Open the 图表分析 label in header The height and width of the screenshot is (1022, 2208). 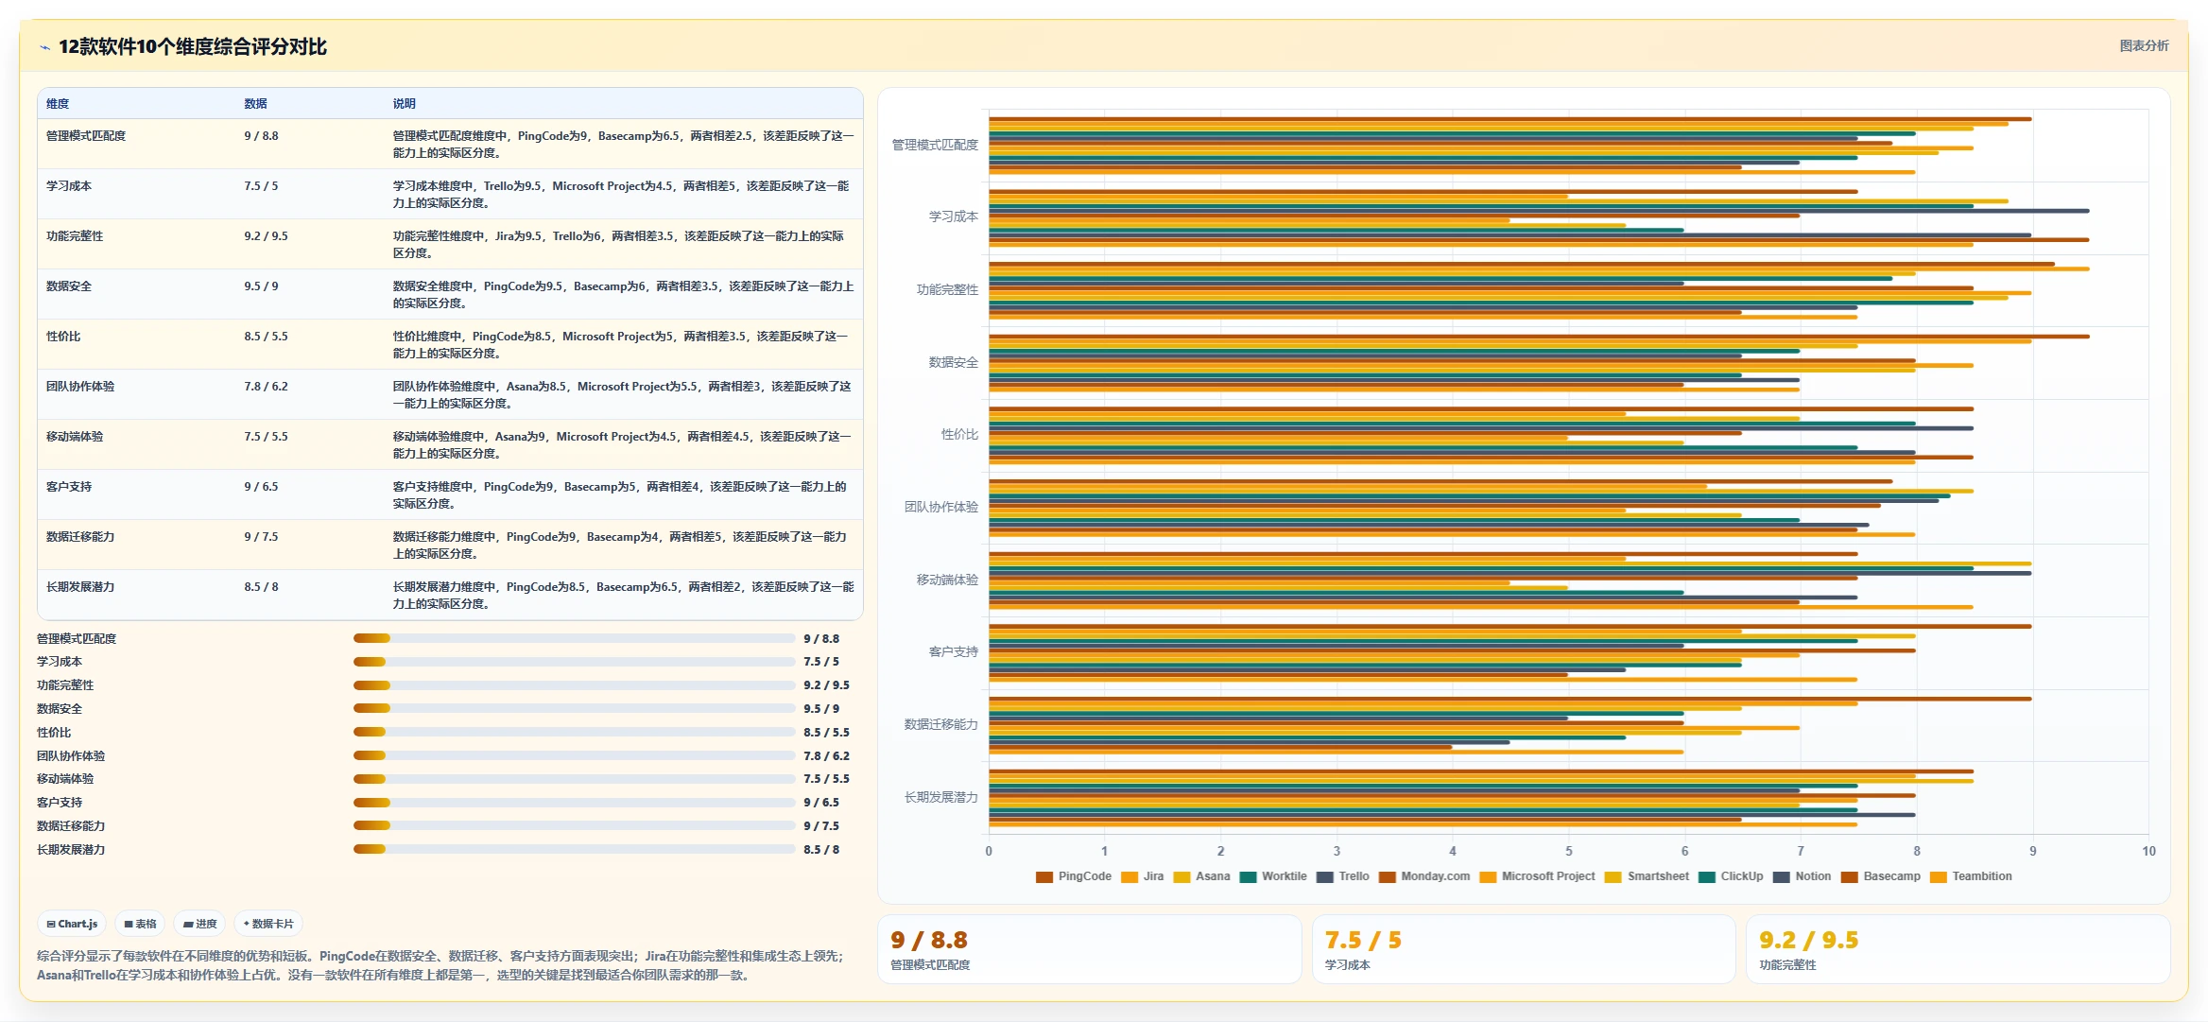pyautogui.click(x=2144, y=45)
